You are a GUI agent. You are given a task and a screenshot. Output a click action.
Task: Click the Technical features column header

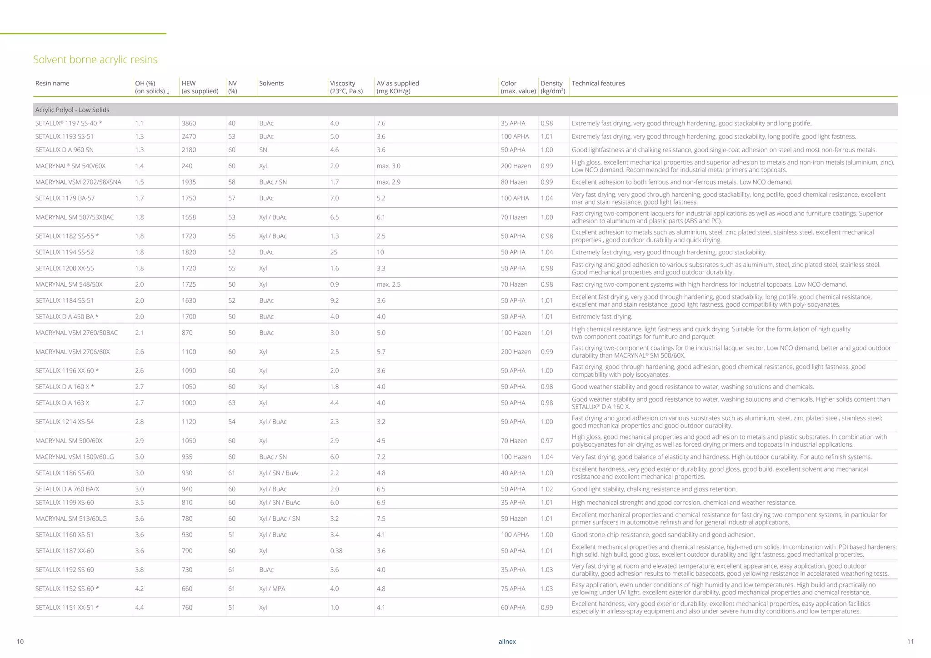pyautogui.click(x=598, y=83)
